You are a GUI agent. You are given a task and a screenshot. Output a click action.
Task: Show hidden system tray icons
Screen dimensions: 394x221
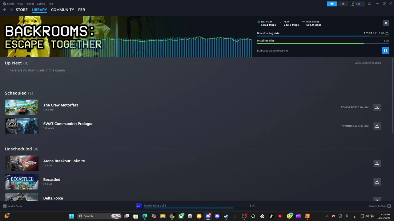tap(327, 216)
